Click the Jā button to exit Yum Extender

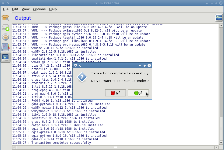click(x=138, y=93)
